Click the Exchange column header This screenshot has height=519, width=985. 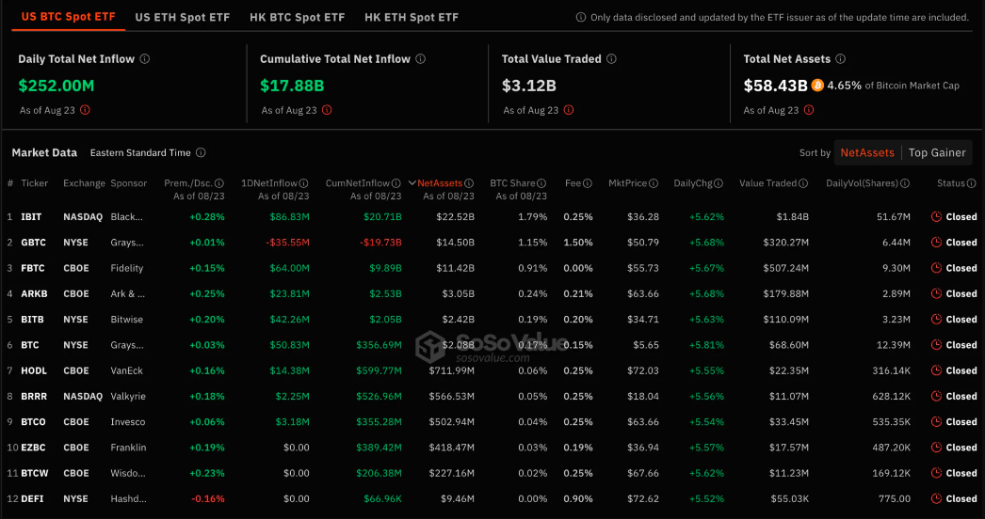84,183
